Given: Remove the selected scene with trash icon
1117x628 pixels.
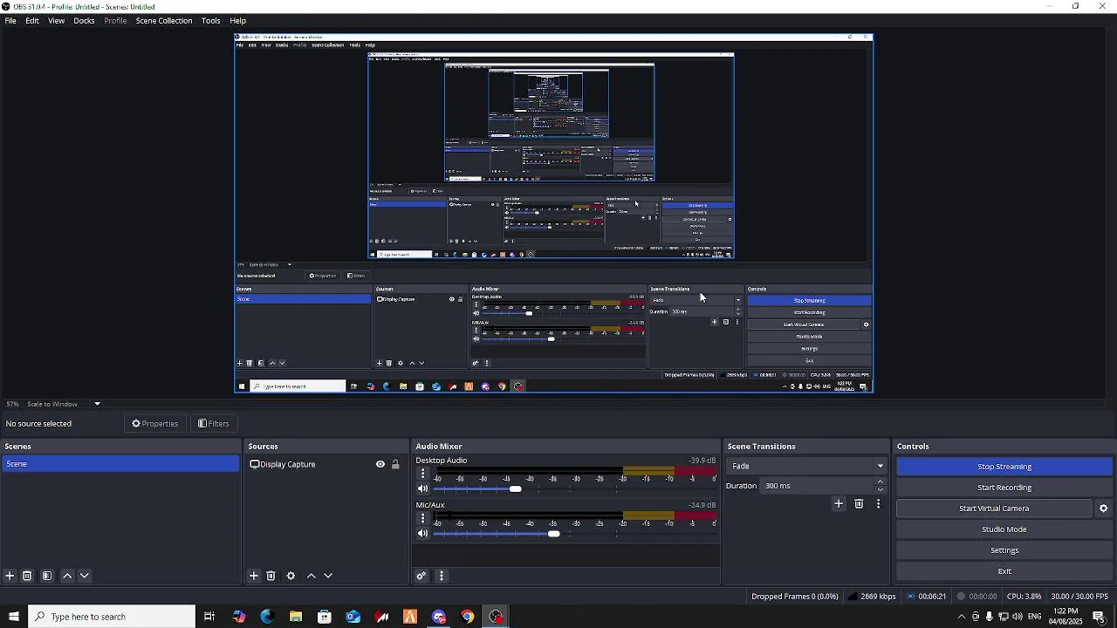Looking at the screenshot, I should click(27, 576).
